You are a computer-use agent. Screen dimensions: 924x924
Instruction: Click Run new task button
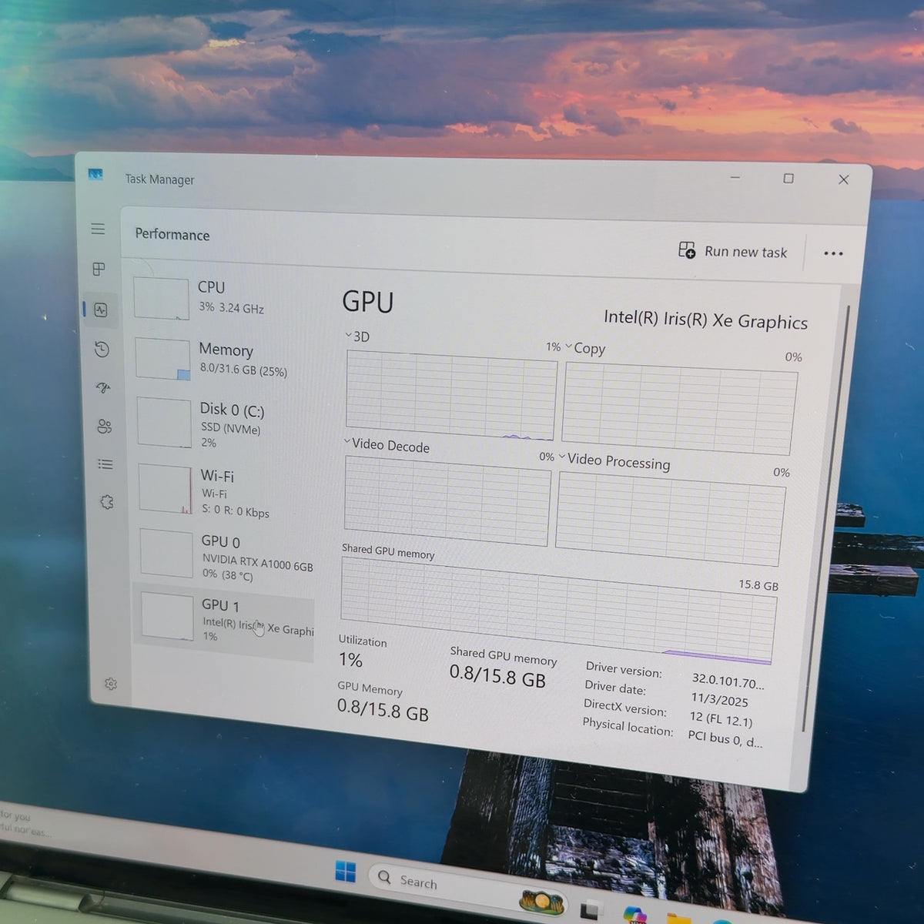tap(733, 251)
